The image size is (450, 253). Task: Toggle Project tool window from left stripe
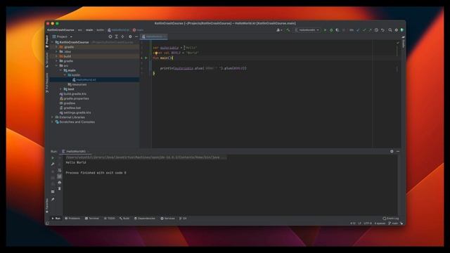coord(47,41)
